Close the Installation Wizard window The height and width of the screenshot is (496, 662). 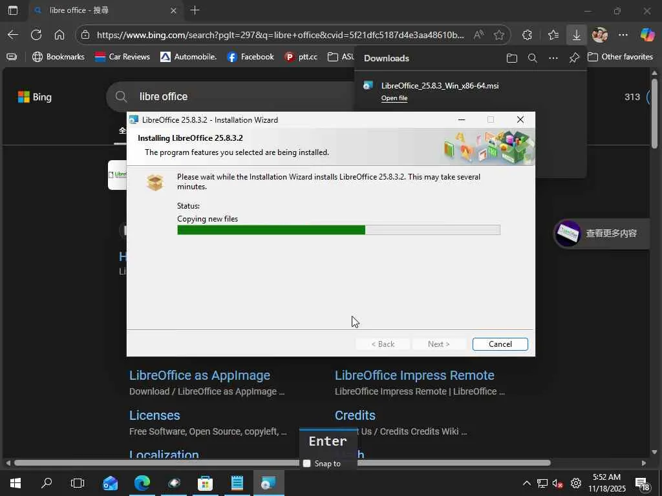click(520, 119)
